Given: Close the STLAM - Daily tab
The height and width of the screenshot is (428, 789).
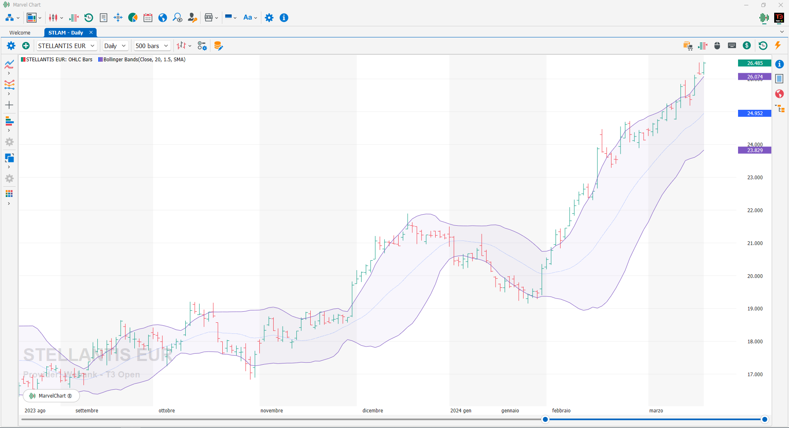Looking at the screenshot, I should click(91, 32).
